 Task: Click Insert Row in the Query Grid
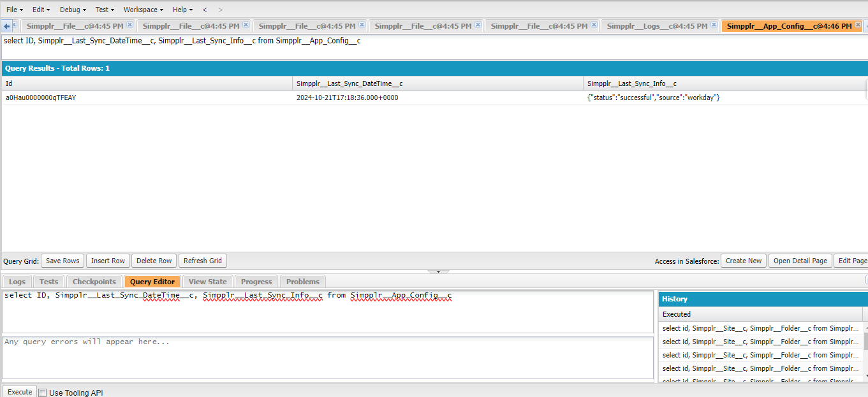click(108, 261)
